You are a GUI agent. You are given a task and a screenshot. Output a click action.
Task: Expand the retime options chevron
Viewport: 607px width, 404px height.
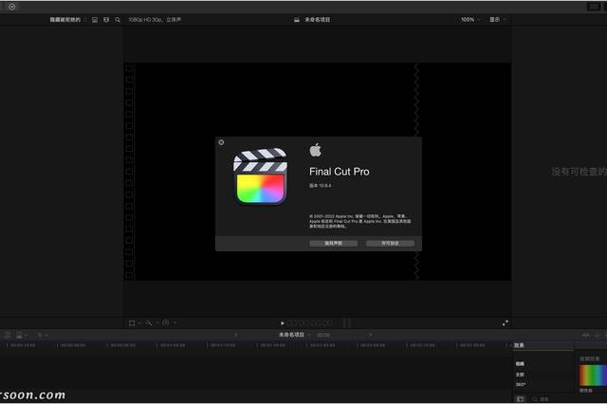[x=175, y=322]
